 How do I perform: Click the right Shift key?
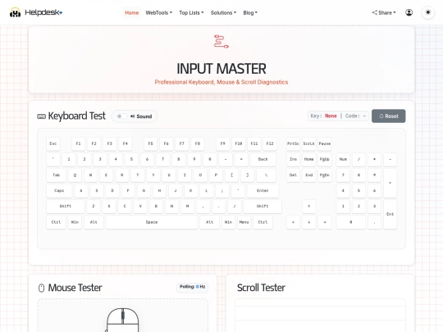tap(263, 206)
